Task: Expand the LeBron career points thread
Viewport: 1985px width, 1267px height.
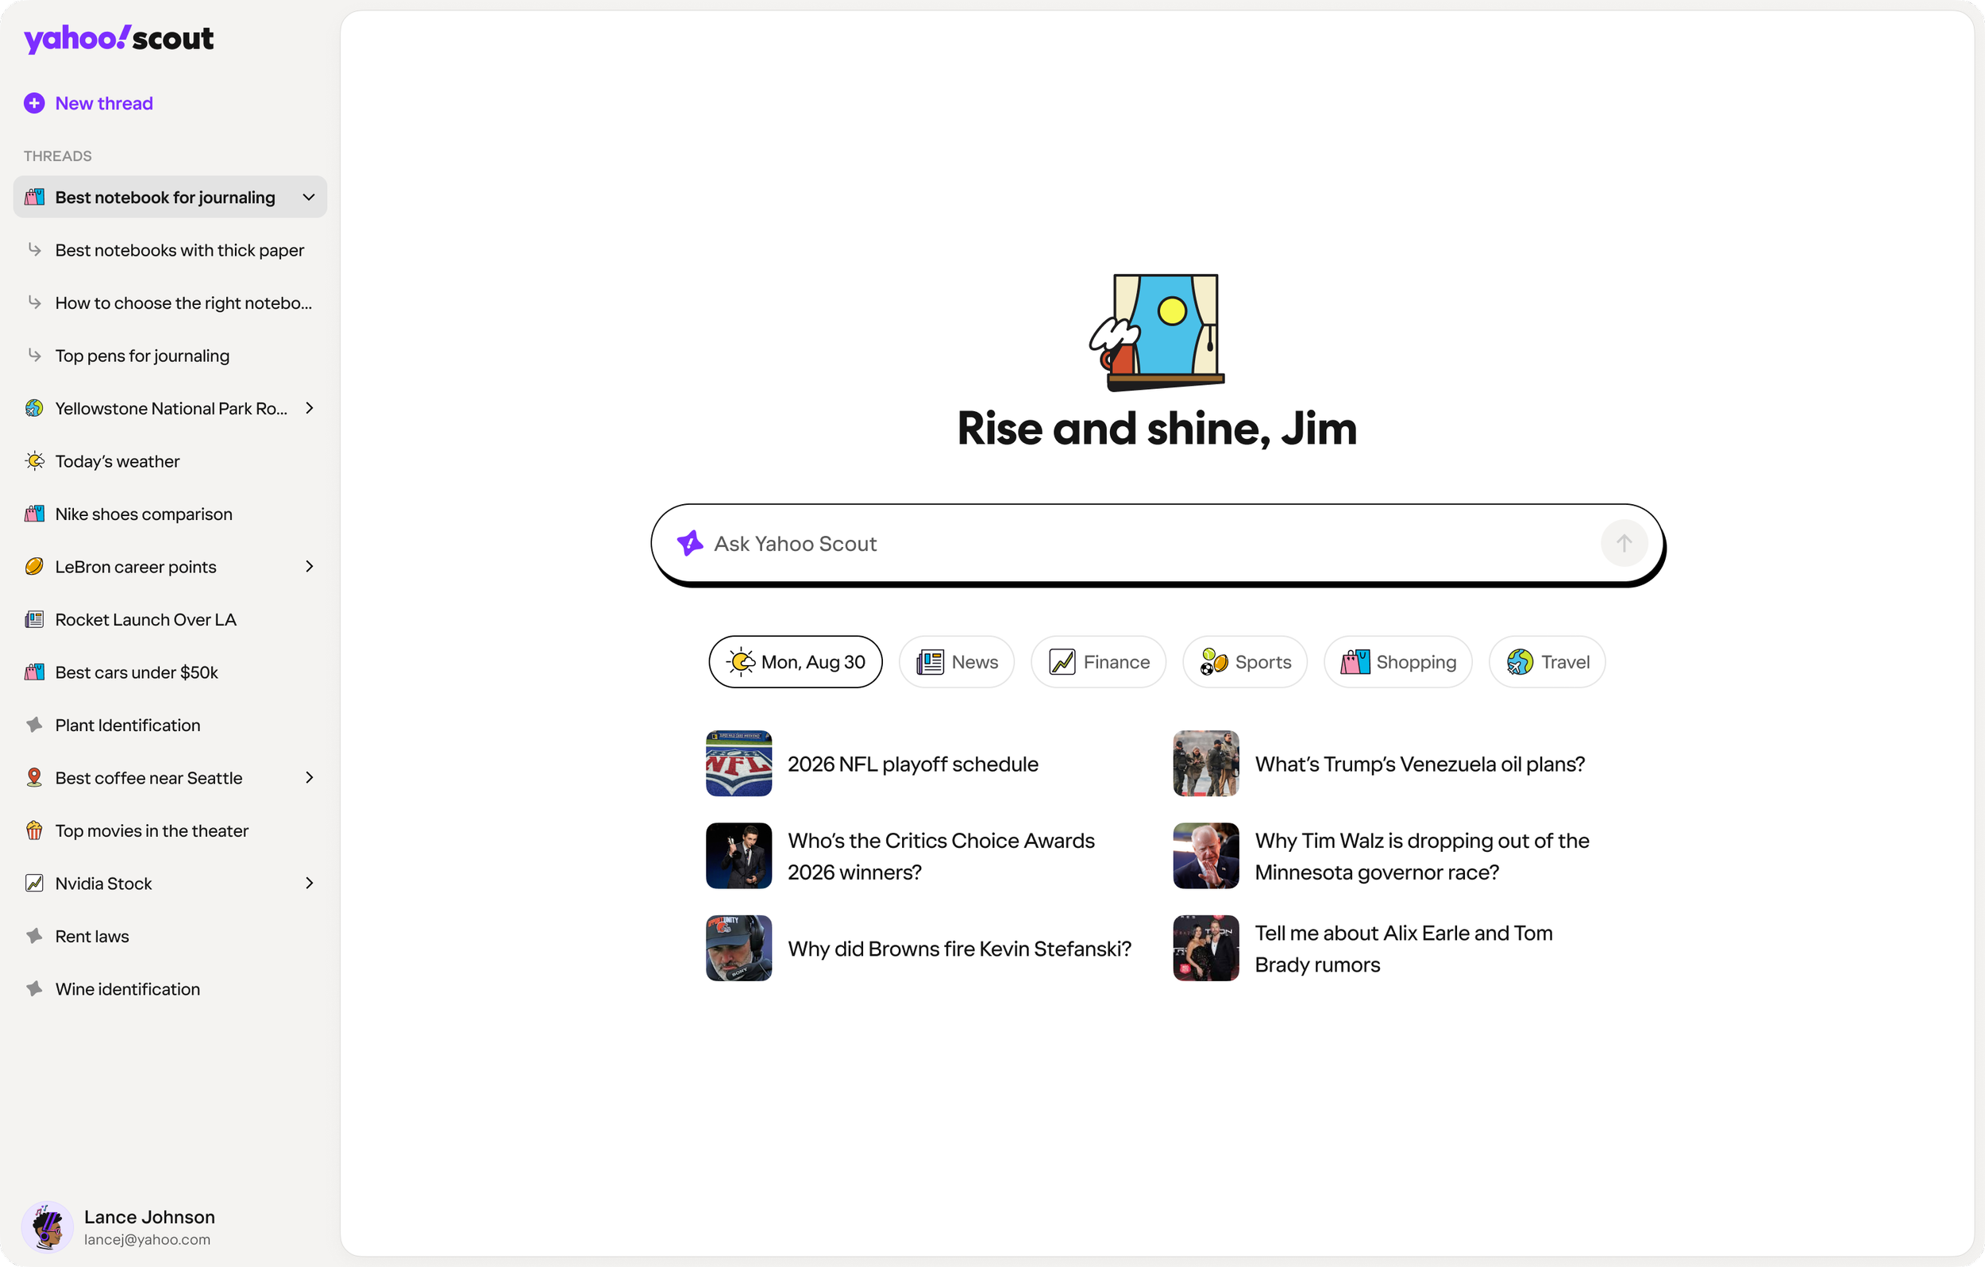Action: (309, 566)
